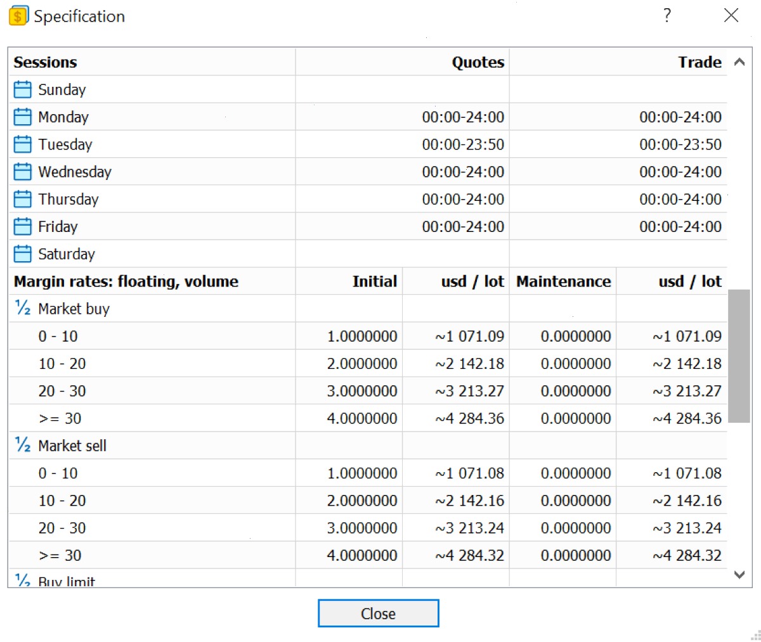This screenshot has width=761, height=642.
Task: Click Tuesday's Trade time 00:00-23:50
Action: [680, 144]
